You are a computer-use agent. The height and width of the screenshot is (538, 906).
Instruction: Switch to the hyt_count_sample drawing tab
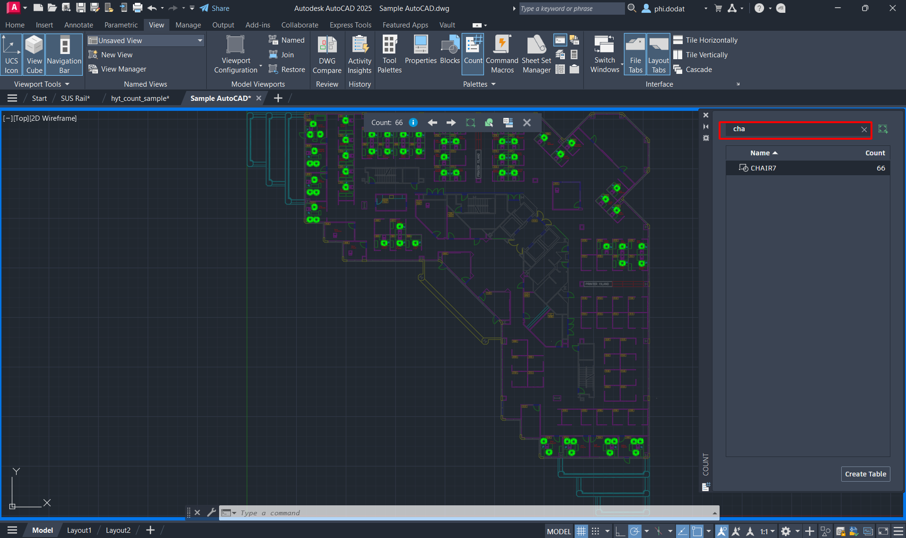tap(140, 99)
